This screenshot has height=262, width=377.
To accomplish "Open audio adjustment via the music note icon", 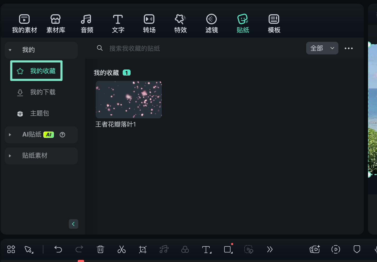I will click(164, 249).
